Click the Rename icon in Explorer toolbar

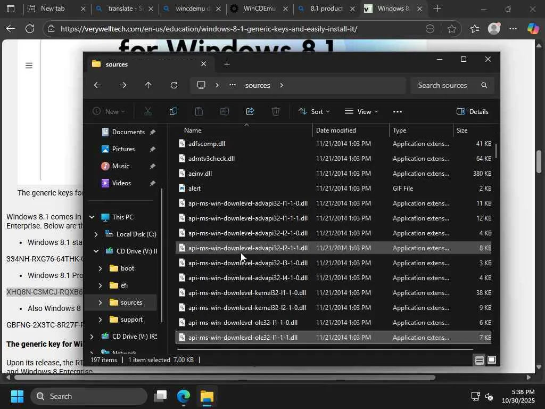point(224,111)
